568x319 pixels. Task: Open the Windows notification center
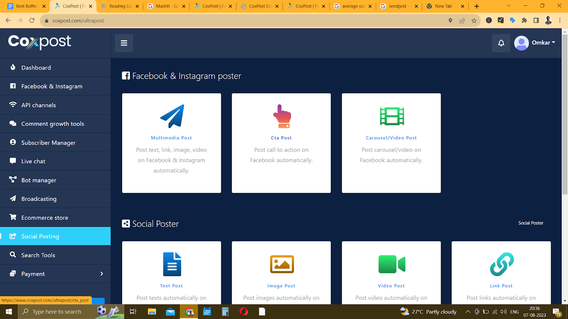click(x=557, y=312)
